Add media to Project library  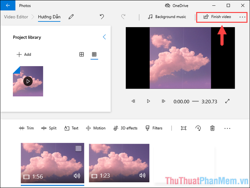[x=24, y=54]
